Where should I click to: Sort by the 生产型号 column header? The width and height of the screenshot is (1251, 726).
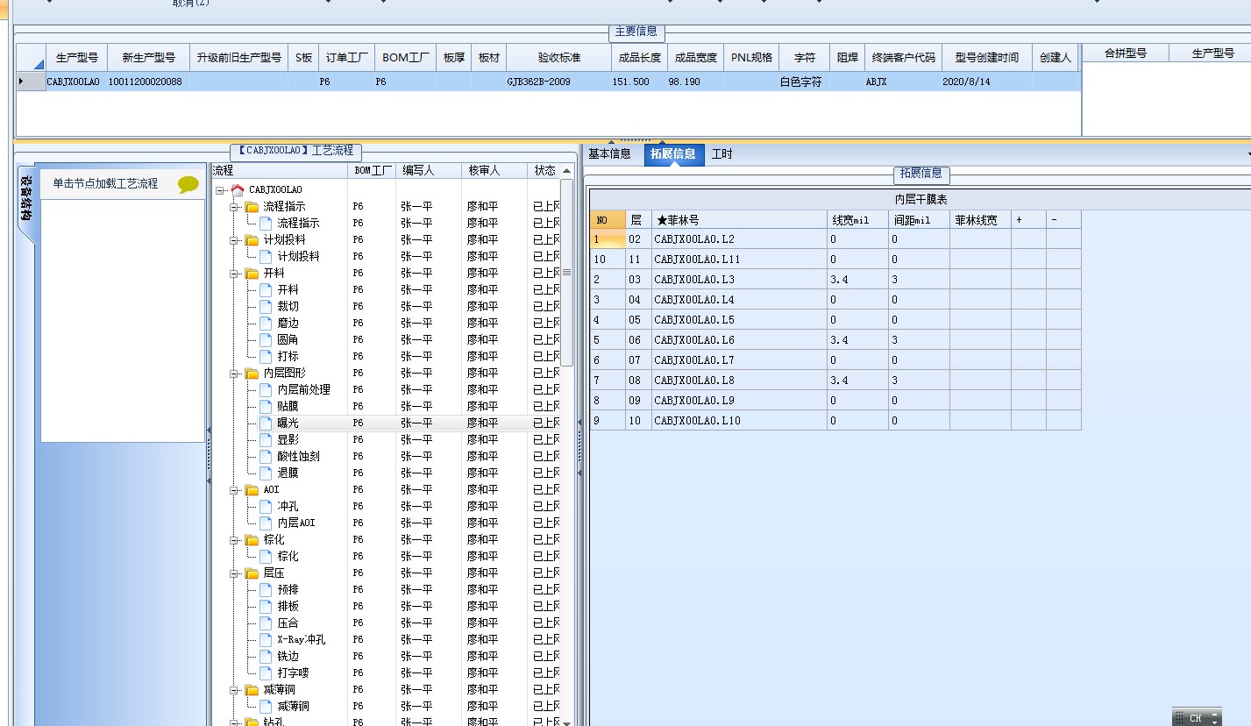pos(77,57)
